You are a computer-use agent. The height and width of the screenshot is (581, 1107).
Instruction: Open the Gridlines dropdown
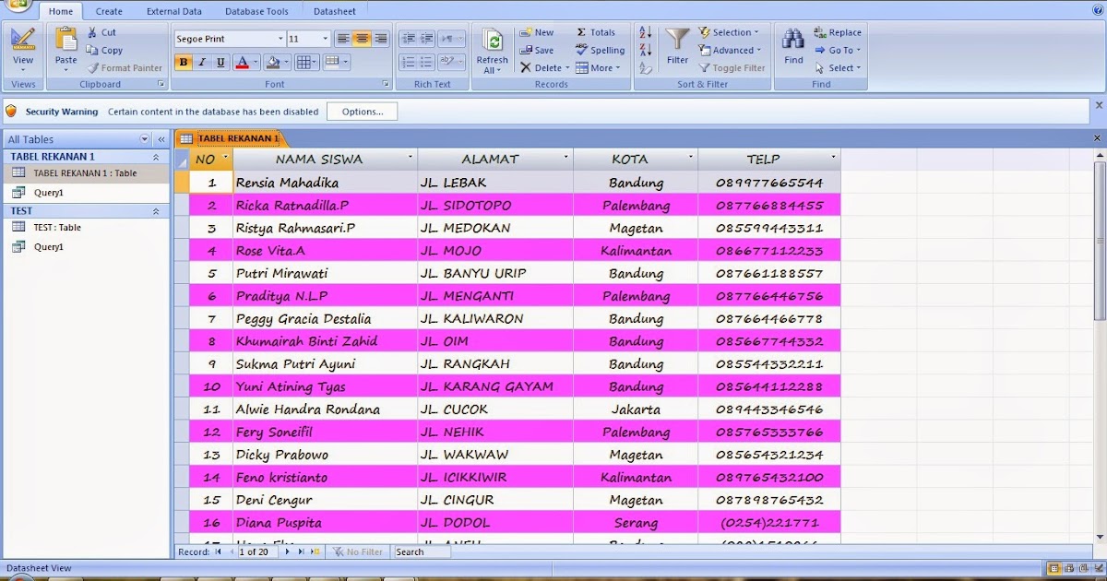click(306, 63)
